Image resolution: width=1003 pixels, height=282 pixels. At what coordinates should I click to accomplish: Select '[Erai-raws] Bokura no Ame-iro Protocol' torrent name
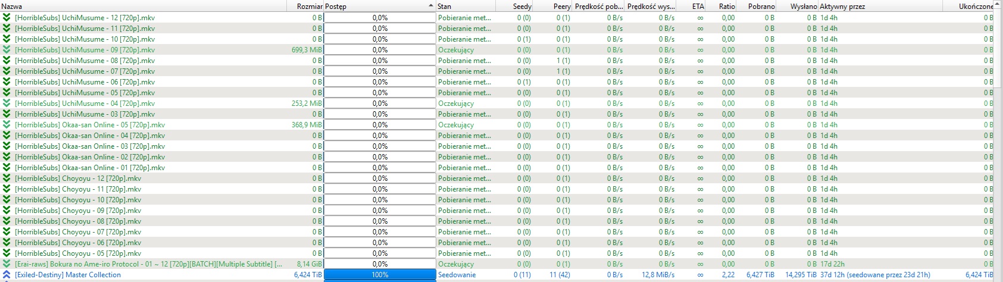tap(149, 264)
